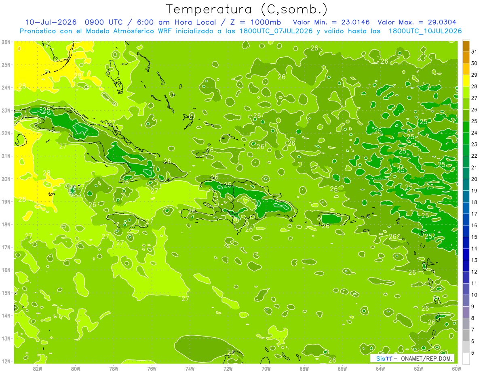Screen dimensions: 485x374
Task: Click the "68W" longitude axis label
Action: pyautogui.click(x=304, y=368)
